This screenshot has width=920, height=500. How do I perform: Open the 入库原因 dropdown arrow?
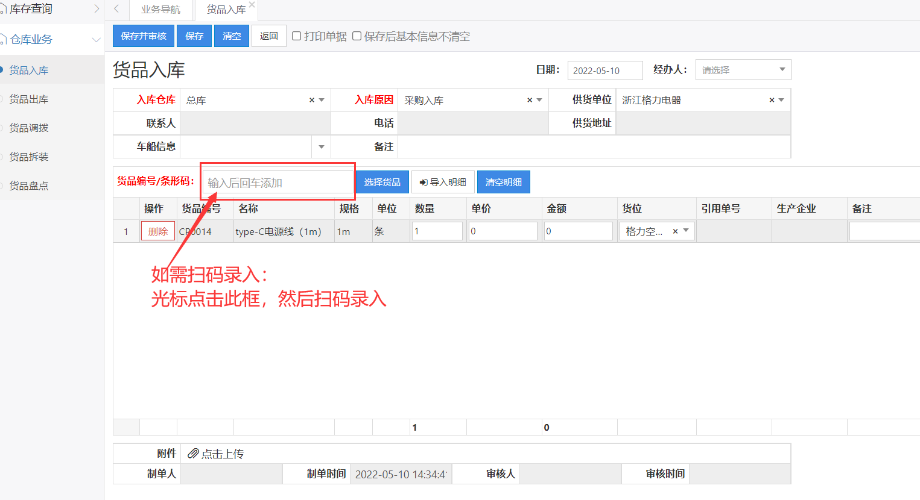click(x=539, y=100)
